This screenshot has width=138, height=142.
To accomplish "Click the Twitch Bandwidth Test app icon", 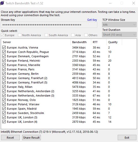I will 2,3.
